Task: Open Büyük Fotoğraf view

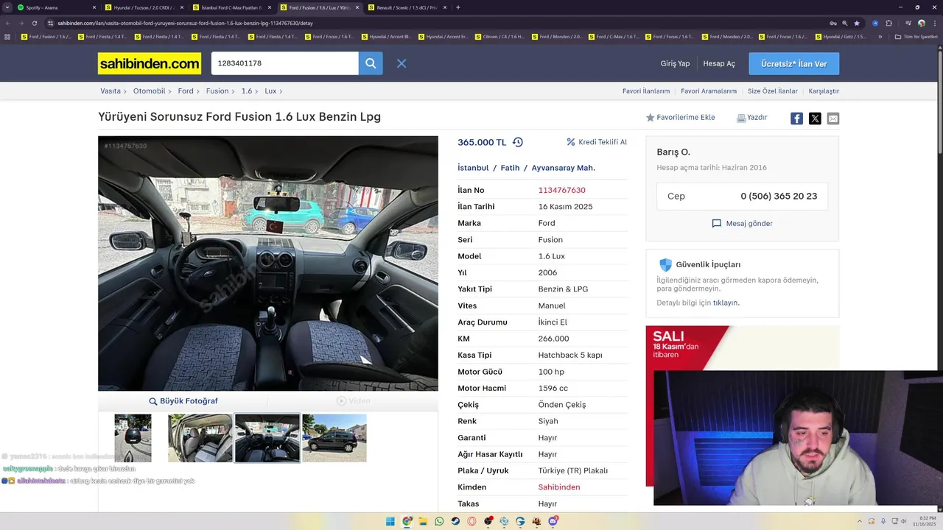Action: [x=183, y=401]
